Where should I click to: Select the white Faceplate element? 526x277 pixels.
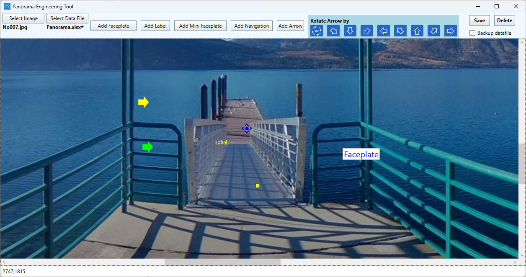click(361, 154)
